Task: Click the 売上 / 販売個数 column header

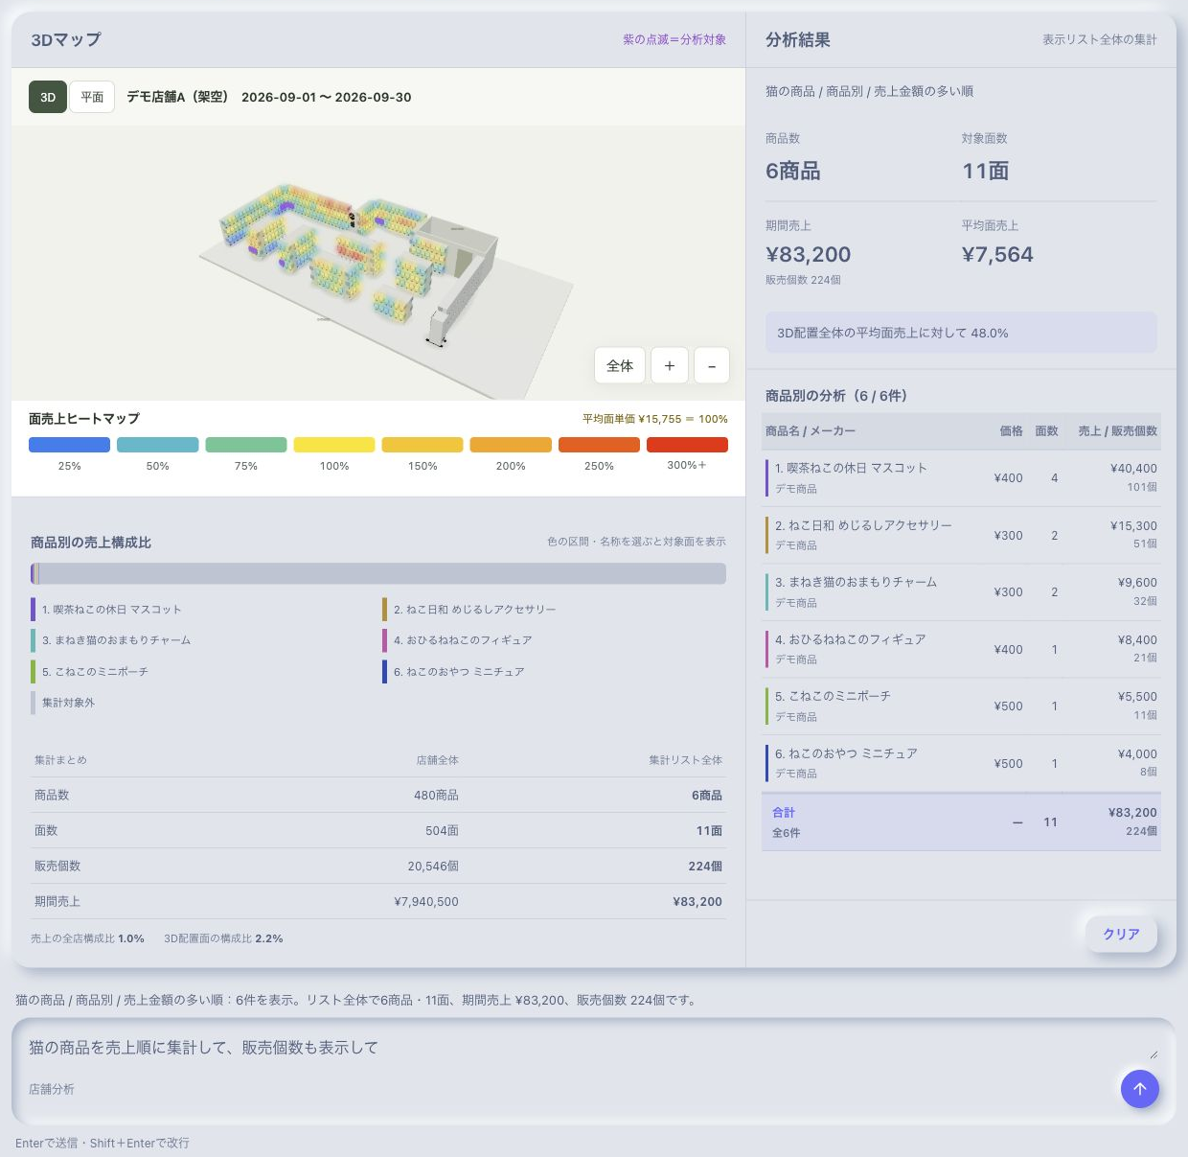Action: (x=1117, y=431)
